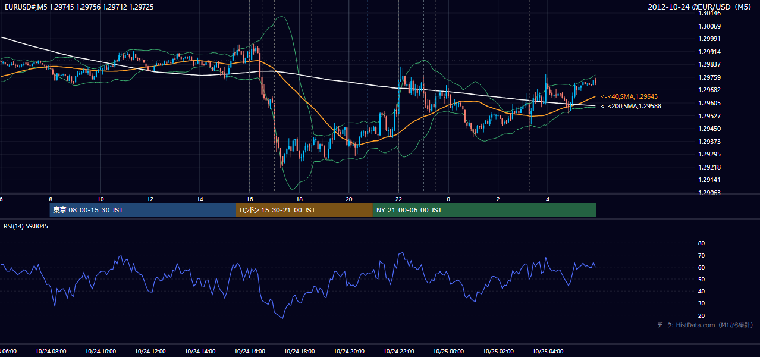The height and width of the screenshot is (357, 760).
Task: Select the ロンドン 15:30-21:00 JST session bar
Action: [x=304, y=210]
